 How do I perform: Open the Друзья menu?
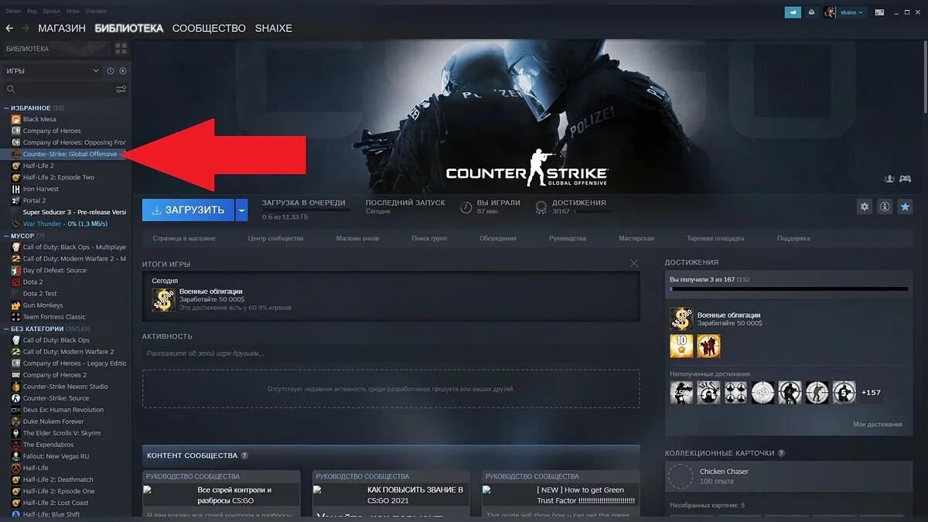tap(52, 12)
